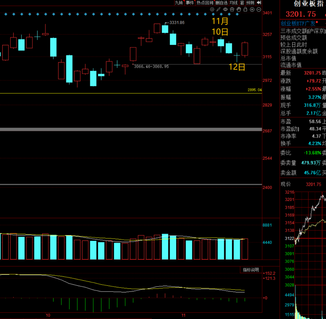Select the hand pan tool

click(239, 10)
